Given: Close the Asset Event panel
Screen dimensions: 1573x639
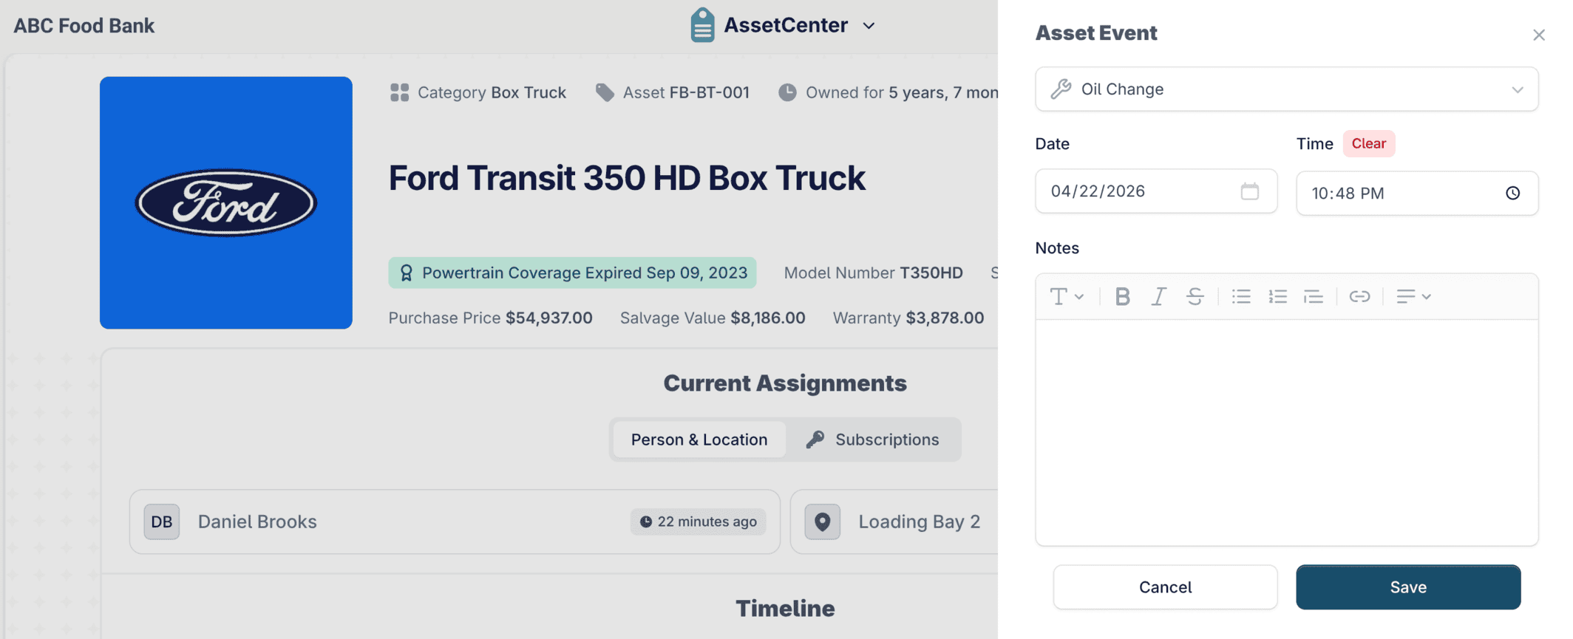Looking at the screenshot, I should [1539, 35].
